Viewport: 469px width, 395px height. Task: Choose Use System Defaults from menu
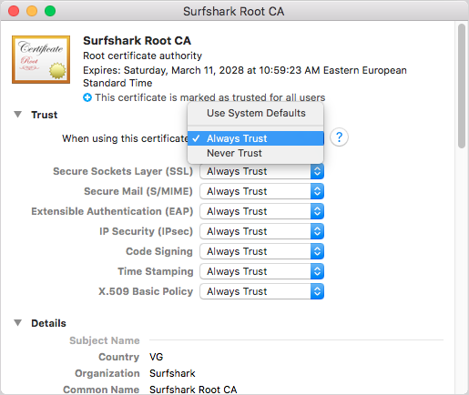click(256, 113)
